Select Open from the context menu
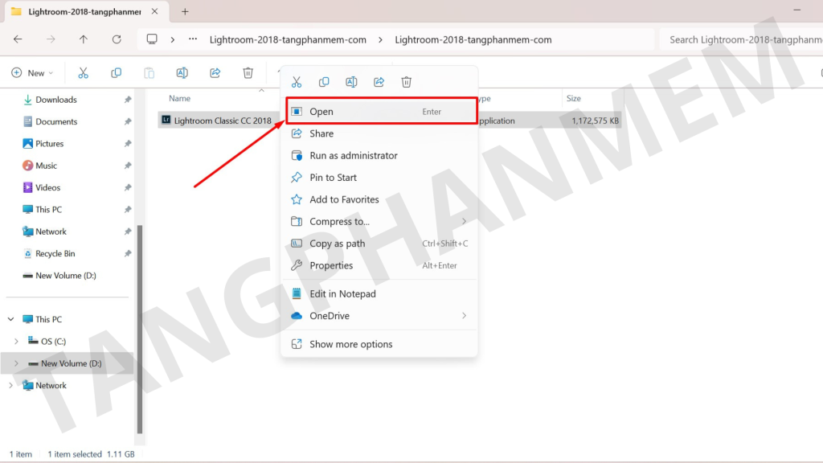Screen dimensions: 823x463 click(x=321, y=112)
